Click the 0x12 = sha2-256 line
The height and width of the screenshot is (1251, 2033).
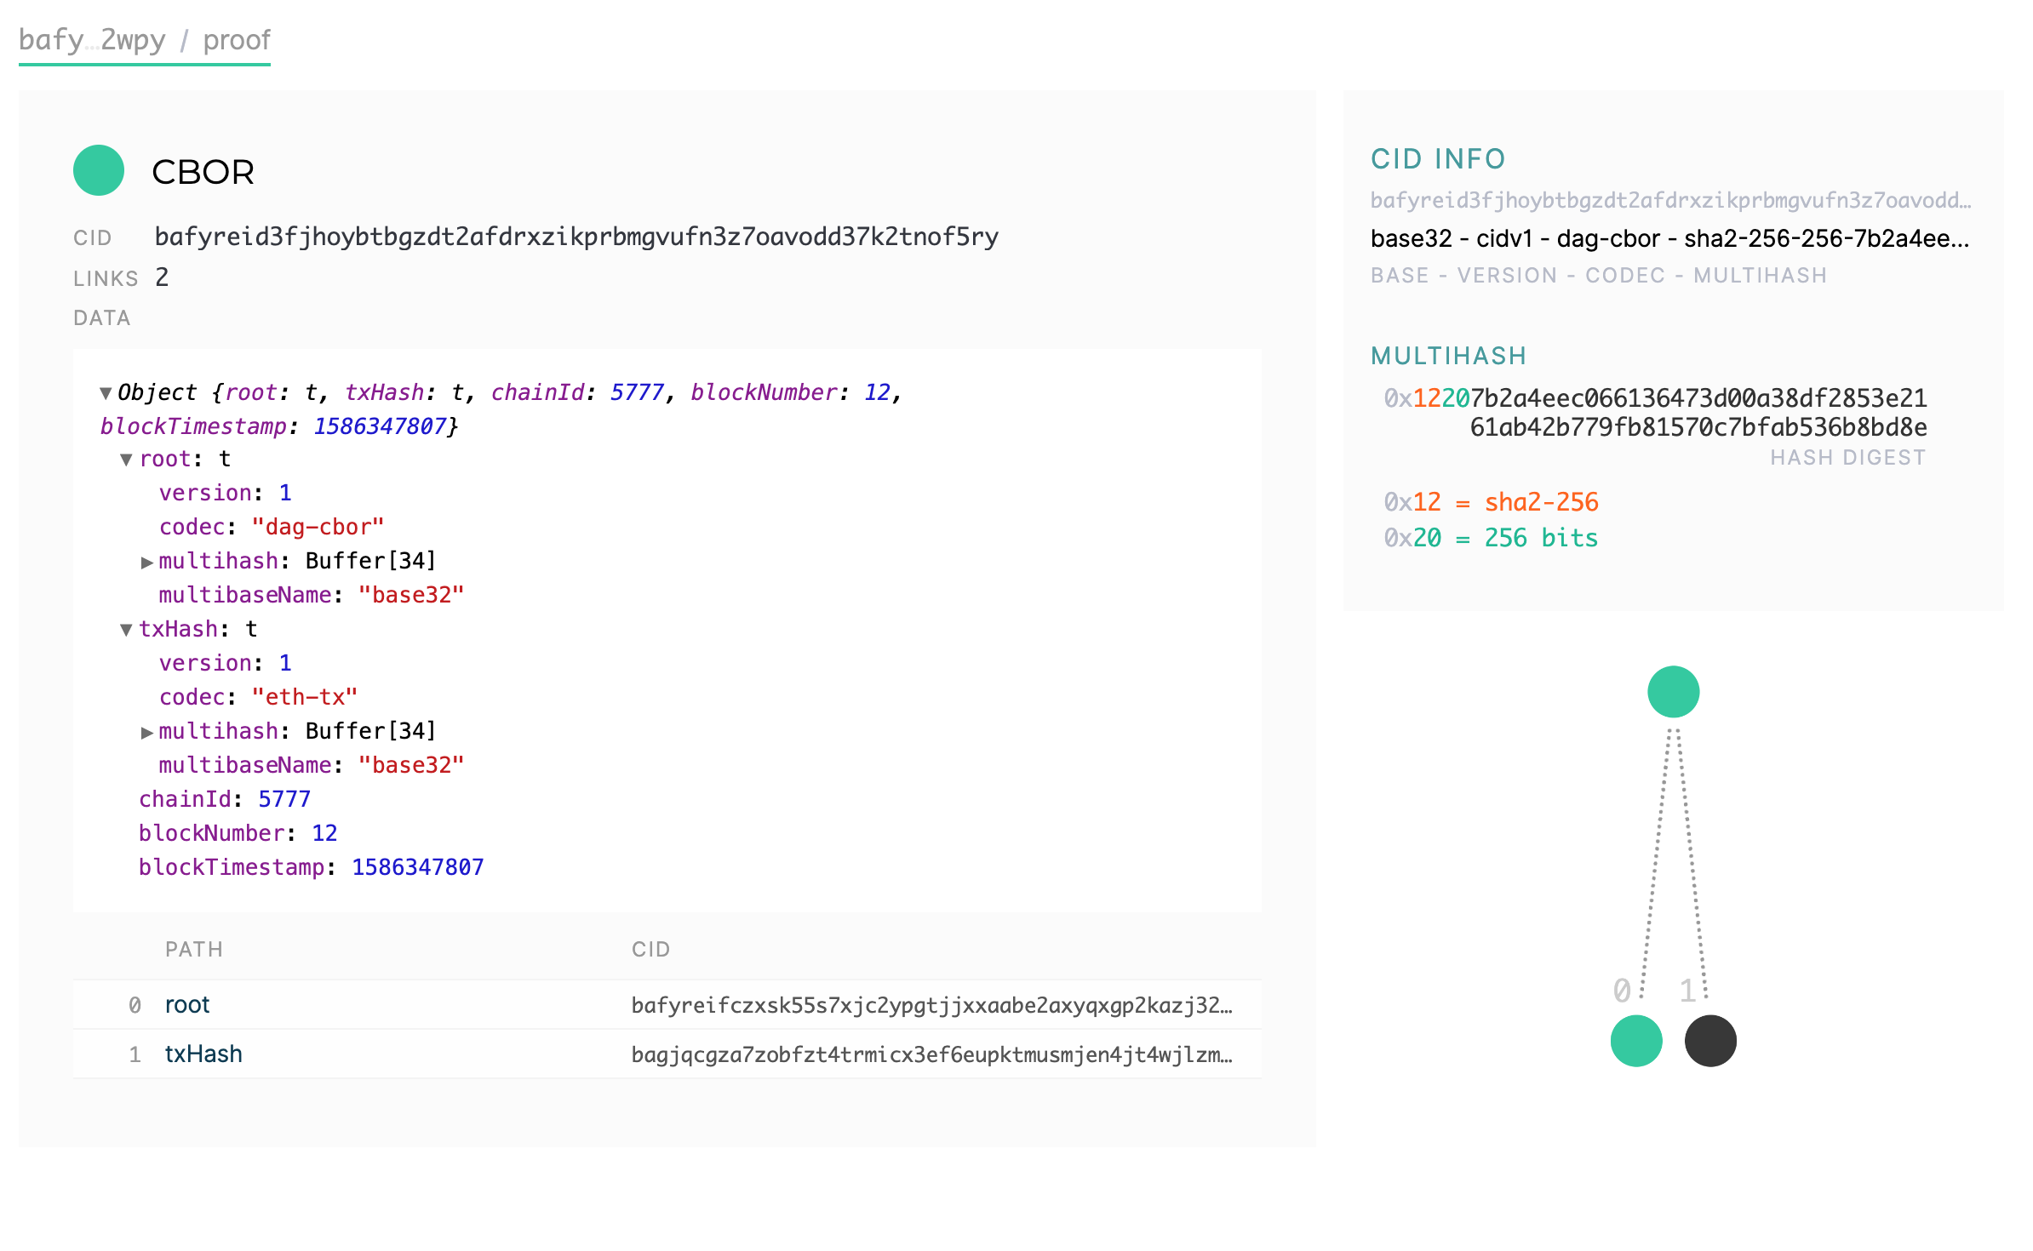[1492, 502]
